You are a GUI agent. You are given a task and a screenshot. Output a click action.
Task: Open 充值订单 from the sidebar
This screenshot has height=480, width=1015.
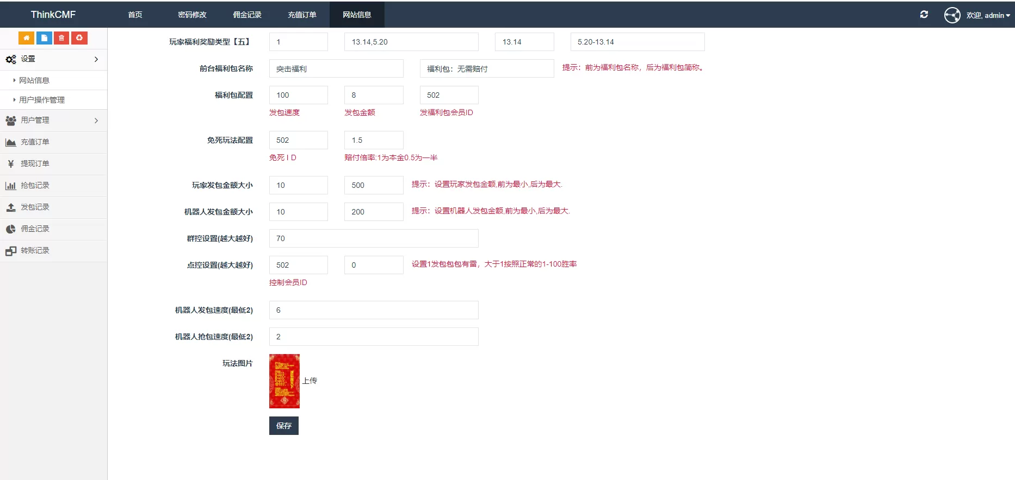(35, 142)
